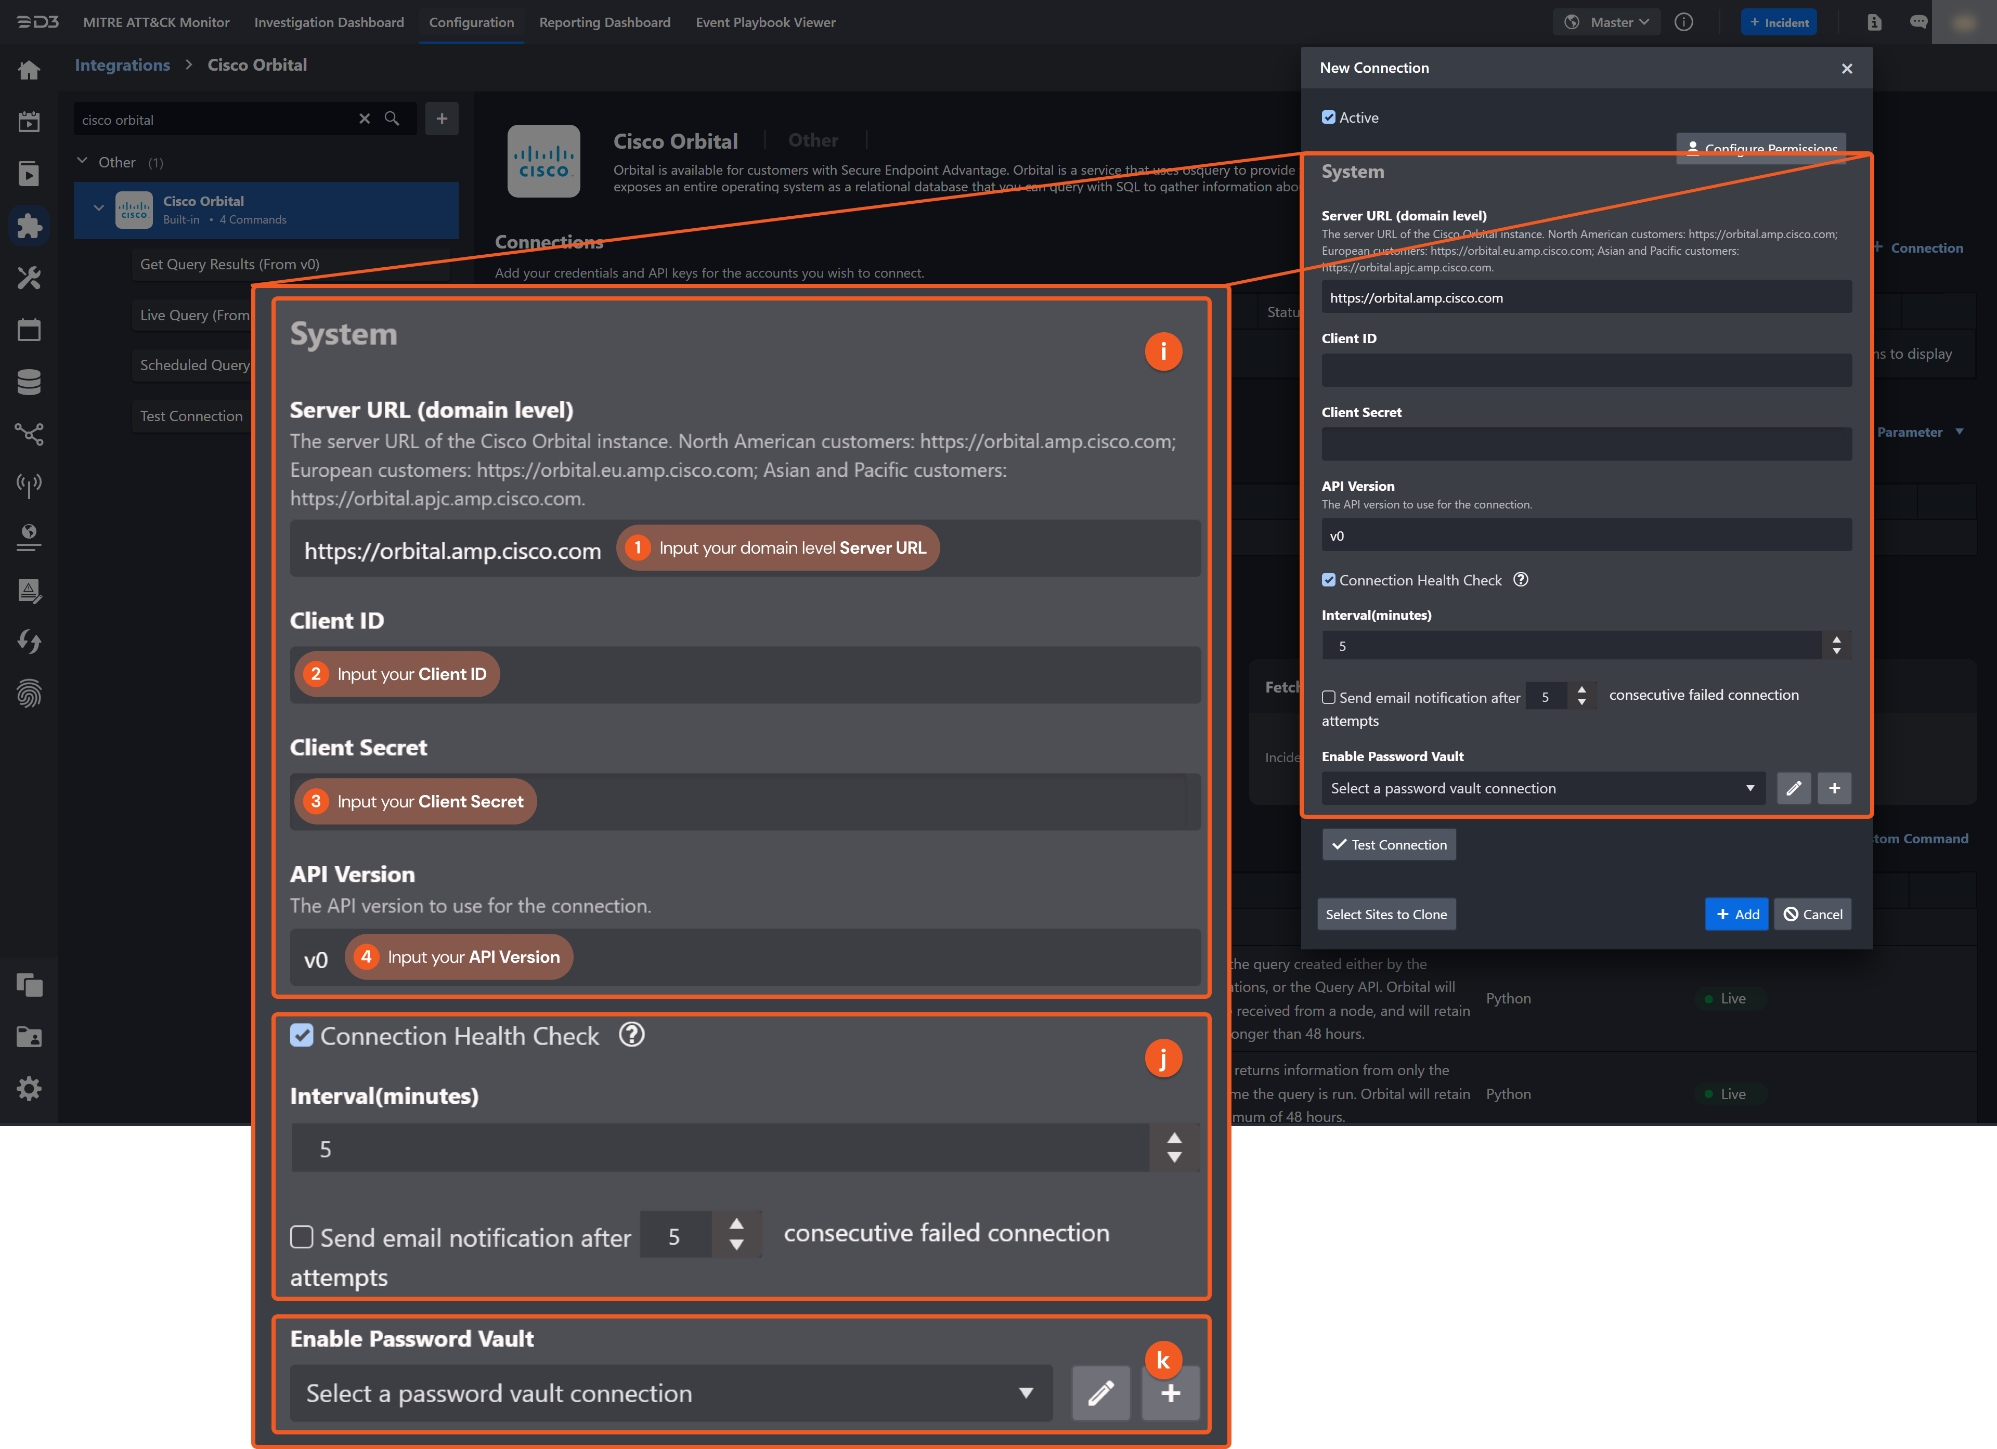
Task: Switch to the Reporting Dashboard tab
Action: click(605, 22)
